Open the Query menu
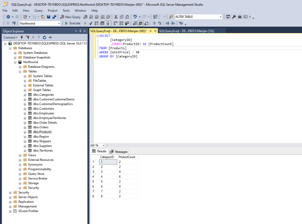 [x=39, y=11]
